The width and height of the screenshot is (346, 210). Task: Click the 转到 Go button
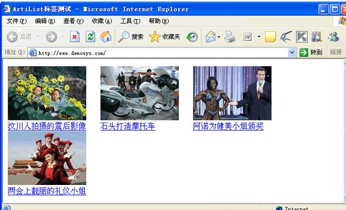[x=311, y=52]
